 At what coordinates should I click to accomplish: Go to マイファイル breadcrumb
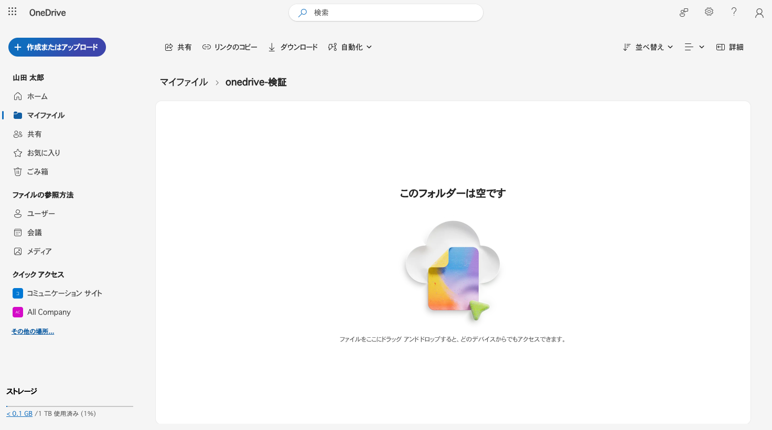point(184,82)
